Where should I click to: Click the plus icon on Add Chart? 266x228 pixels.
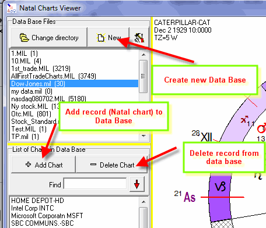pyautogui.click(x=28, y=165)
